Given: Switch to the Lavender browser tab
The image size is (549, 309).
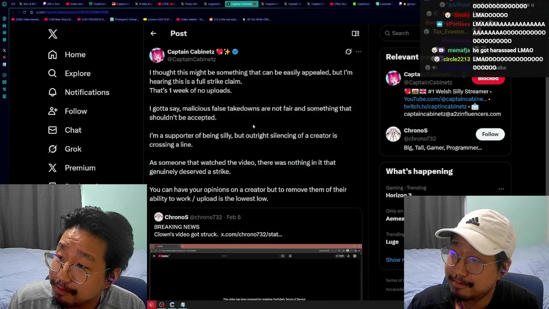Looking at the screenshot, I should [x=385, y=4].
